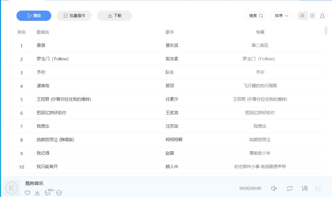Open the more options ellipsis icon
Viewport: 332px width, 197px height.
[59, 193]
